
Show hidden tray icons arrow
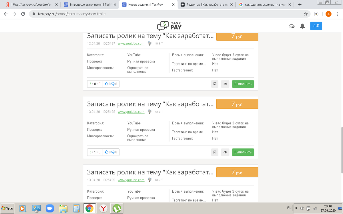(296, 208)
